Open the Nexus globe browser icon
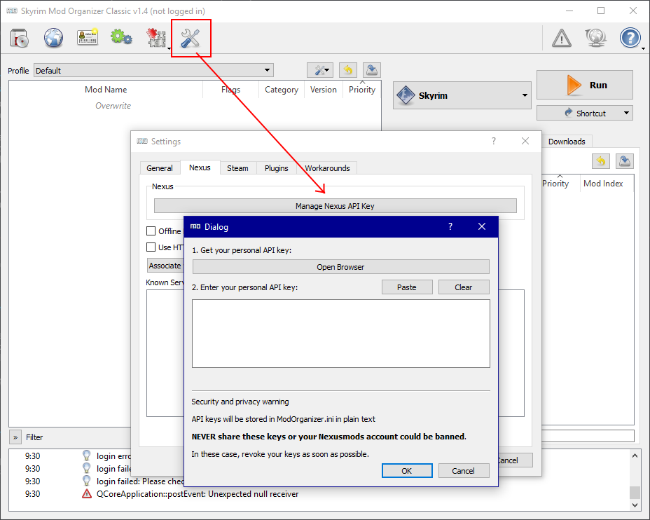This screenshot has height=520, width=650. click(x=53, y=38)
